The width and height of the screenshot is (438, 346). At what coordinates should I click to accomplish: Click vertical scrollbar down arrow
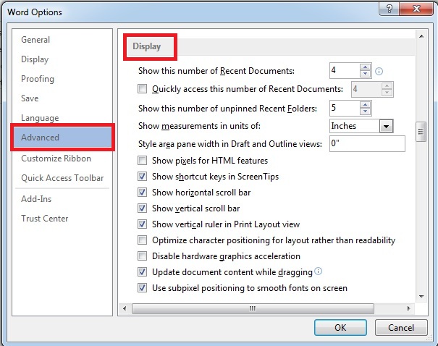coord(421,297)
